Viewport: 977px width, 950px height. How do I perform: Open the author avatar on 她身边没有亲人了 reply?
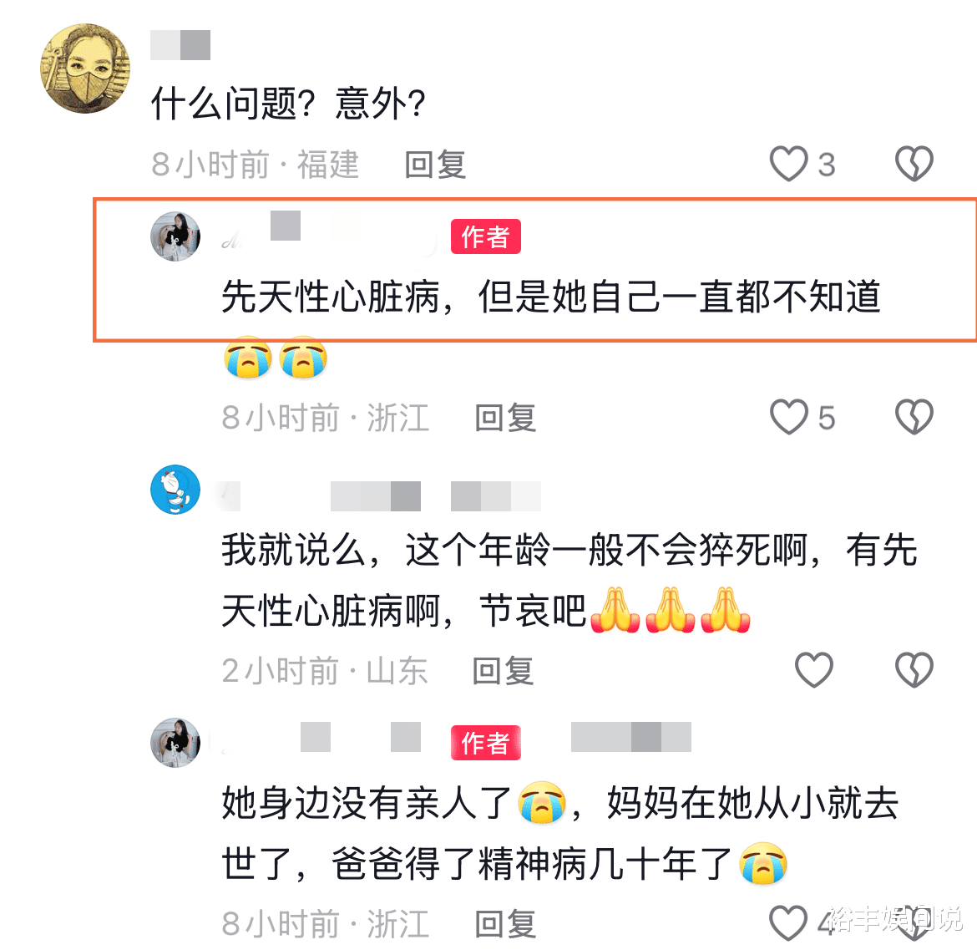[x=175, y=743]
